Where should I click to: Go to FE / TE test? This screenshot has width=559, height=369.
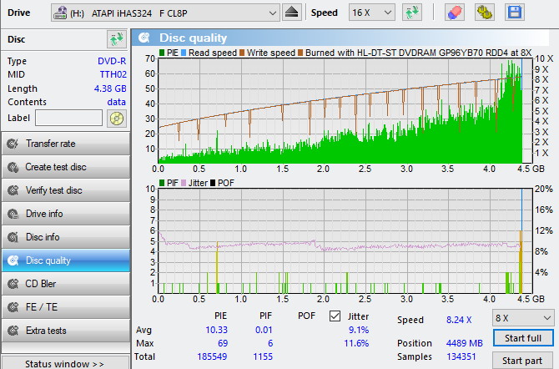point(65,307)
